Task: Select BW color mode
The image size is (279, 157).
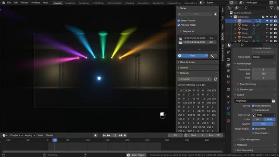Action: click(258, 119)
